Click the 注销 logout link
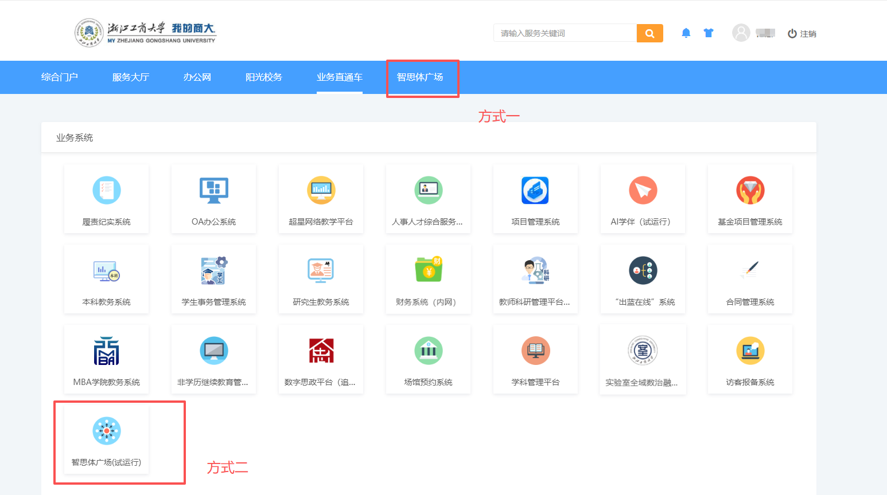The image size is (887, 495). coord(802,34)
